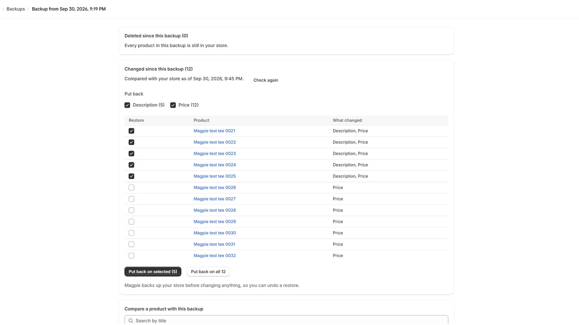Click the search magnifier icon

click(131, 321)
